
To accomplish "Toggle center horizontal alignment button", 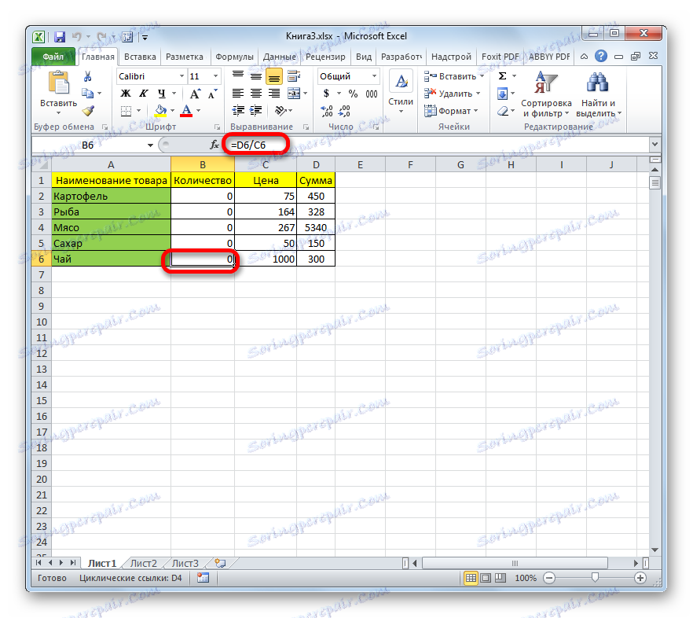I will click(x=256, y=94).
